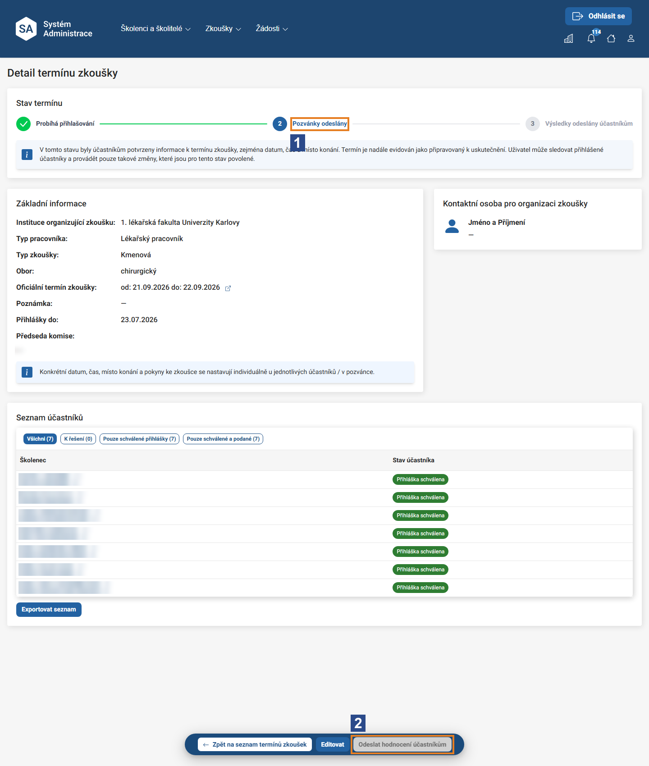Image resolution: width=649 pixels, height=766 pixels.
Task: Click the home icon in header
Action: tap(611, 38)
